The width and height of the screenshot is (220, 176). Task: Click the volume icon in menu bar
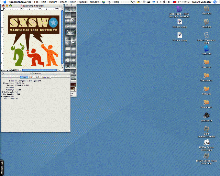(169, 2)
